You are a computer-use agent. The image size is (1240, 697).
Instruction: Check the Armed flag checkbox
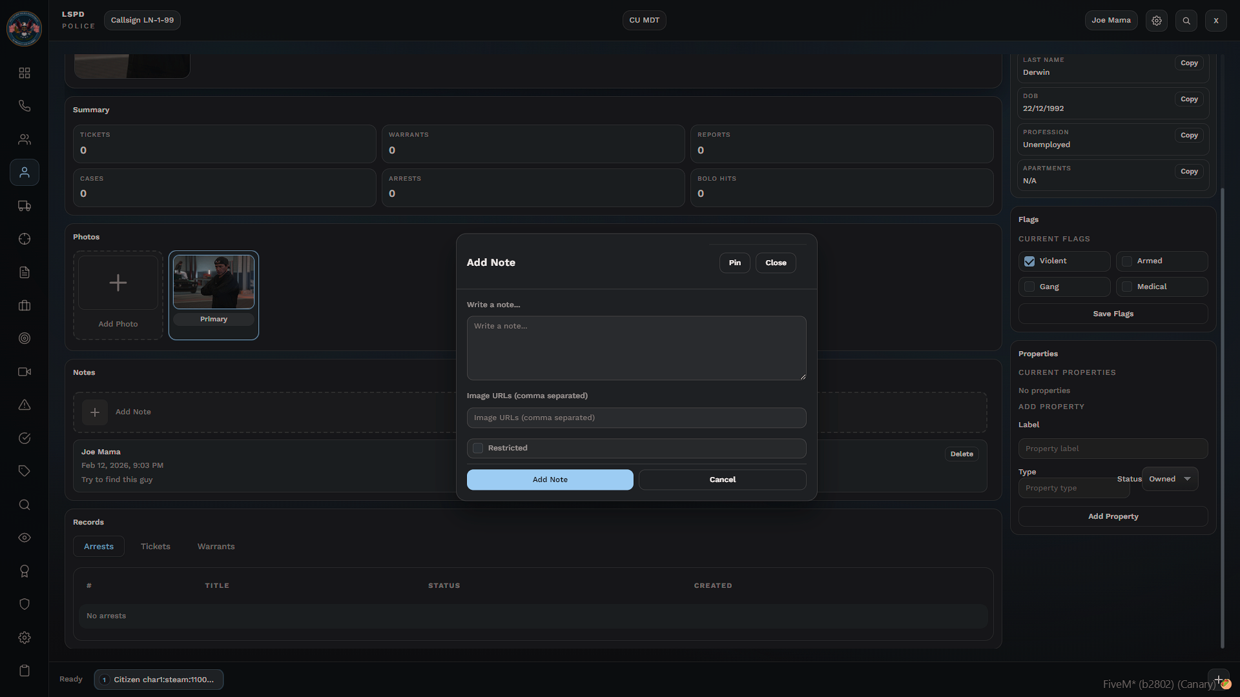pos(1127,261)
